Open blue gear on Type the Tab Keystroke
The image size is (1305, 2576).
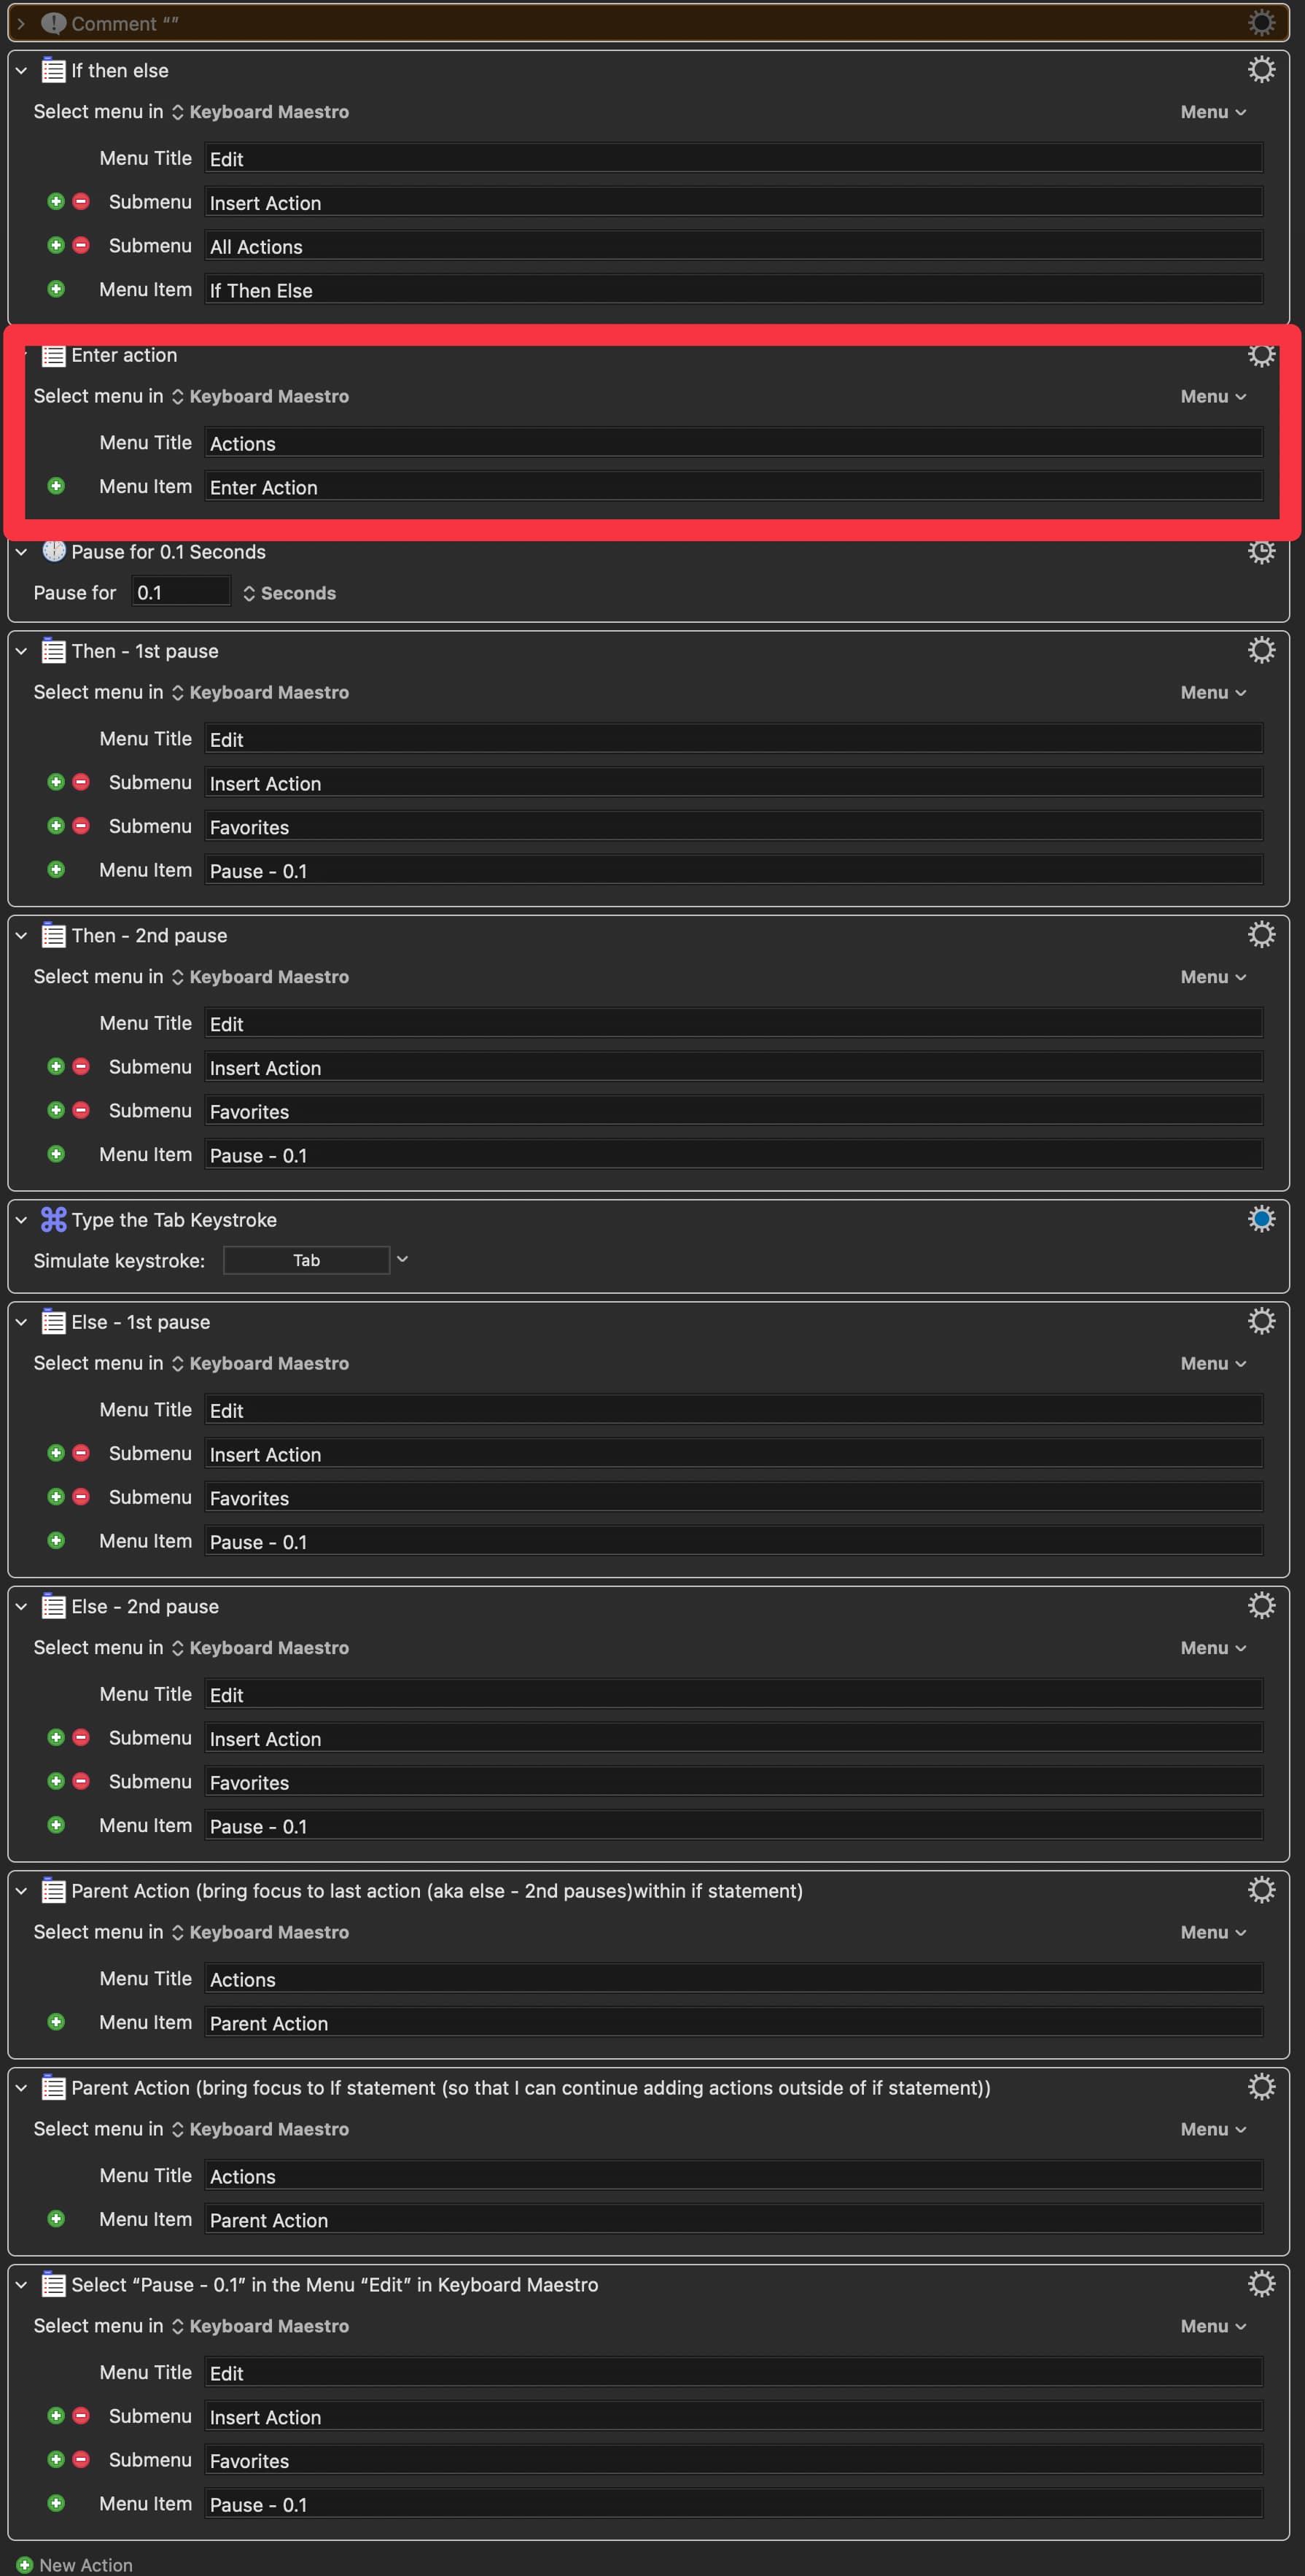(1261, 1219)
